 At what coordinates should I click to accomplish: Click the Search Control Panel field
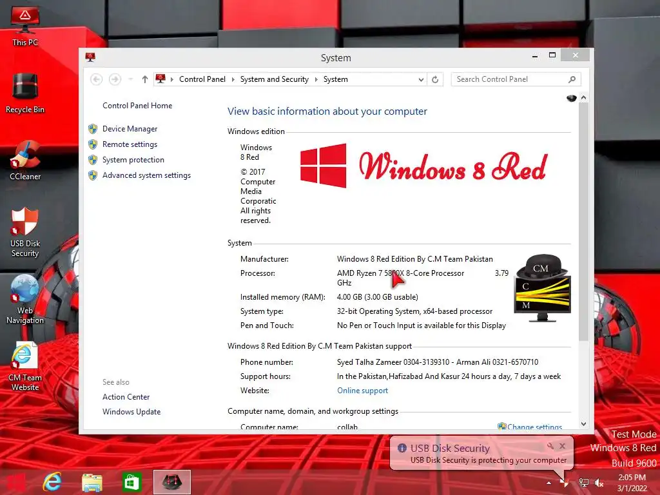(x=516, y=79)
